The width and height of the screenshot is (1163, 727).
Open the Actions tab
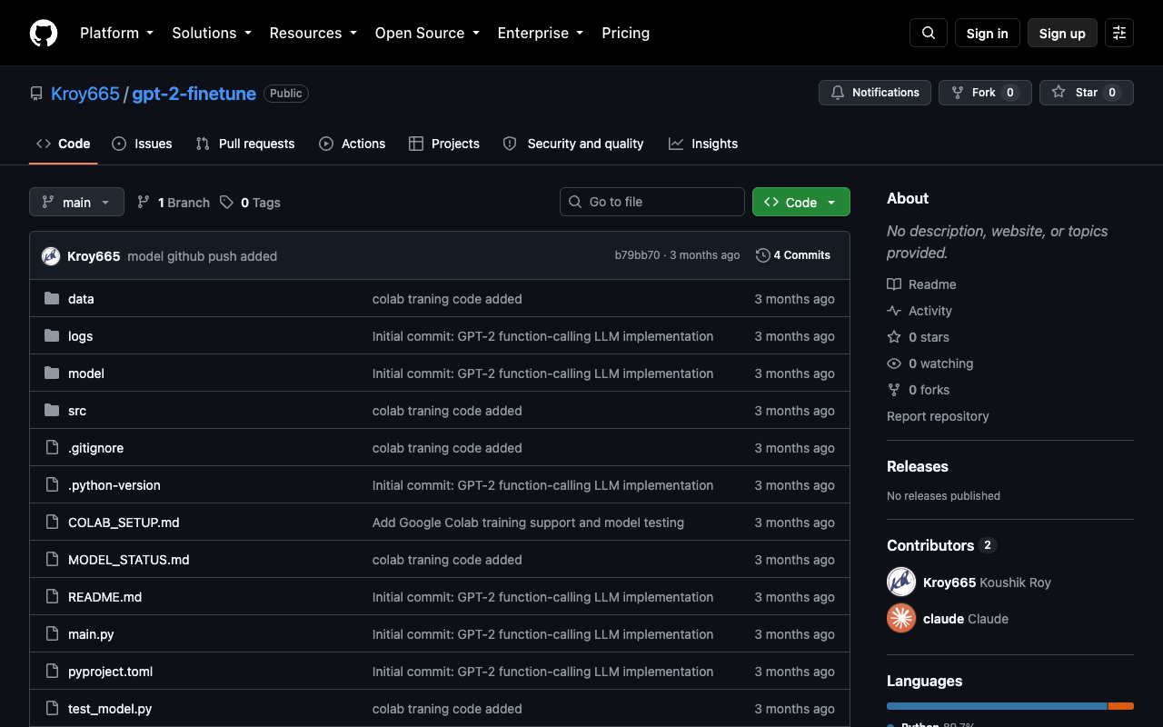(353, 144)
